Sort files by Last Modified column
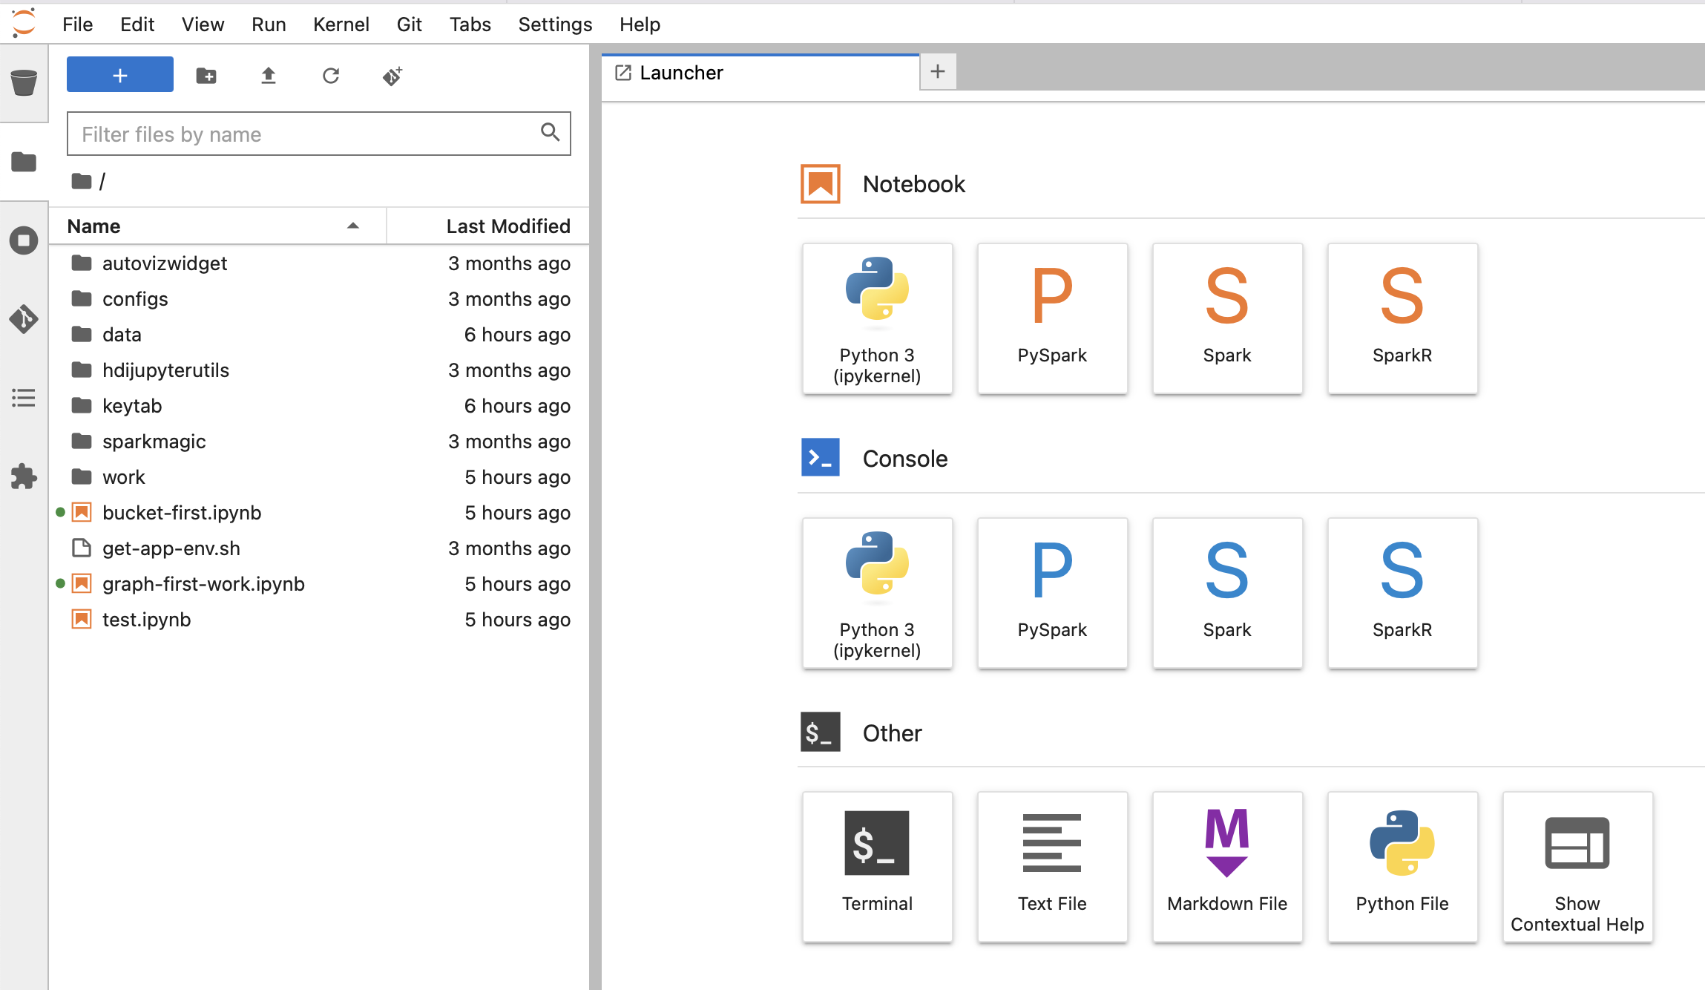Screen dimensions: 1705x990 tap(507, 226)
